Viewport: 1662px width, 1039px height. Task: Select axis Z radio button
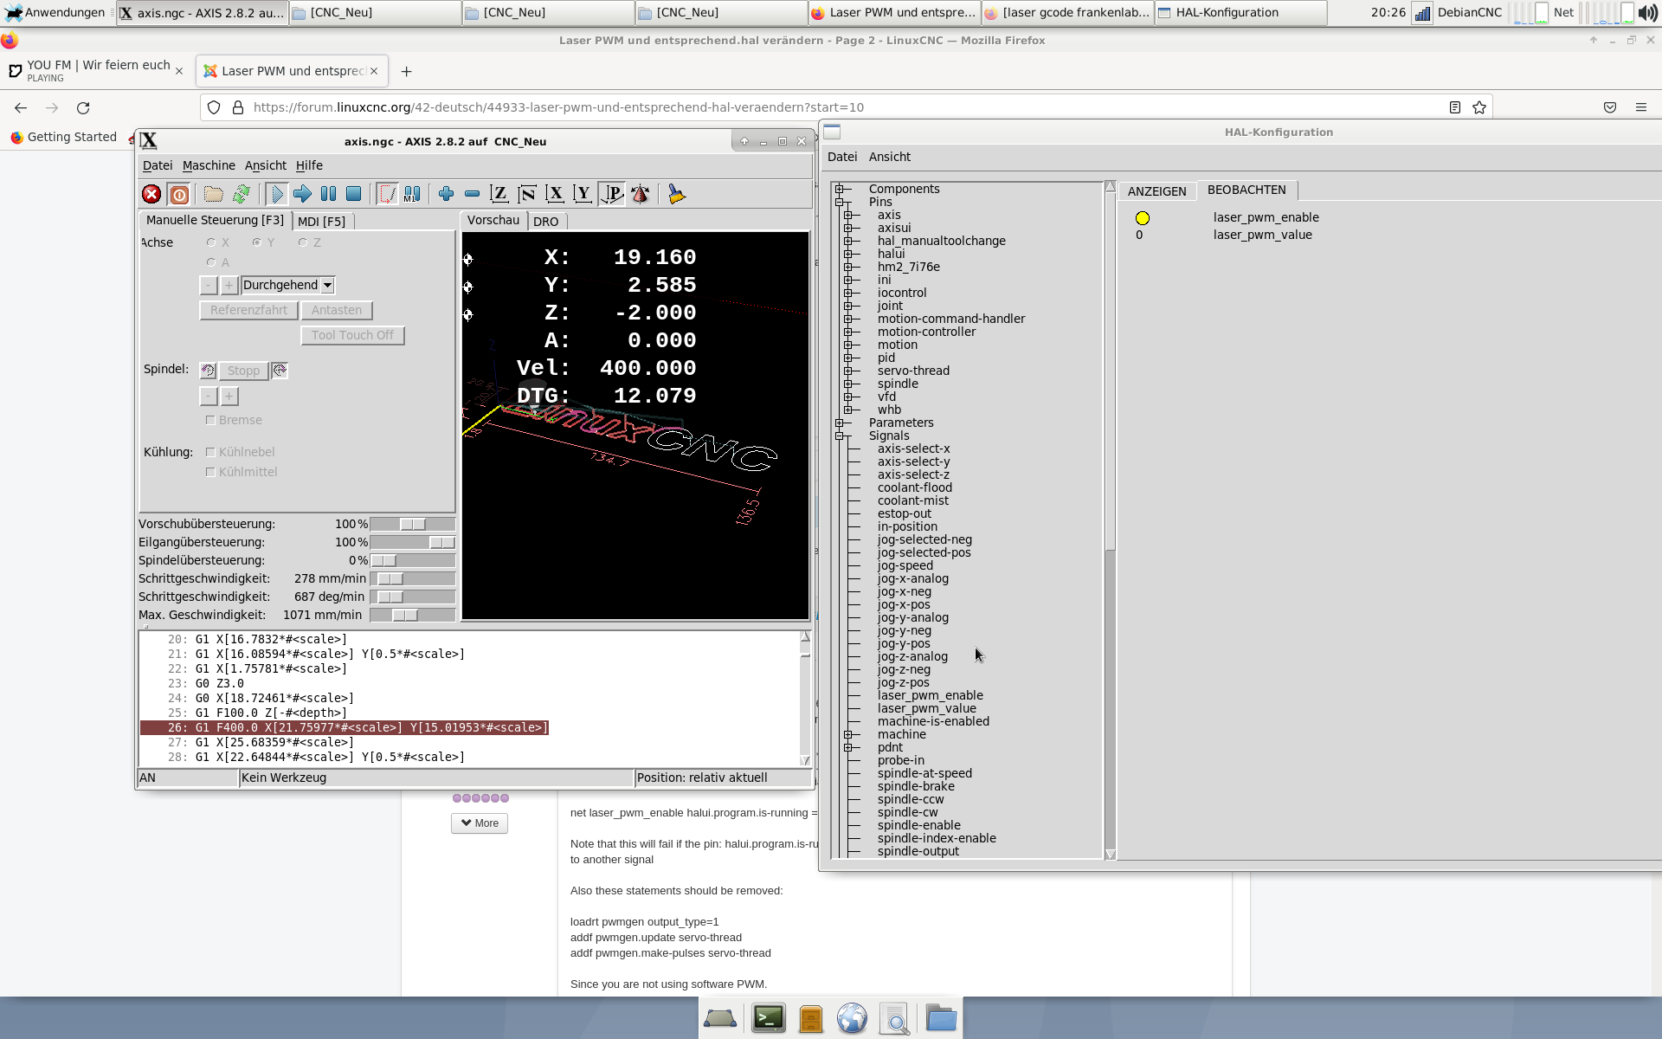click(x=302, y=242)
